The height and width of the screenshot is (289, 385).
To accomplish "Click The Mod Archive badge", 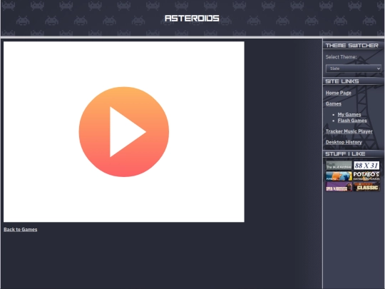I will click(x=339, y=166).
